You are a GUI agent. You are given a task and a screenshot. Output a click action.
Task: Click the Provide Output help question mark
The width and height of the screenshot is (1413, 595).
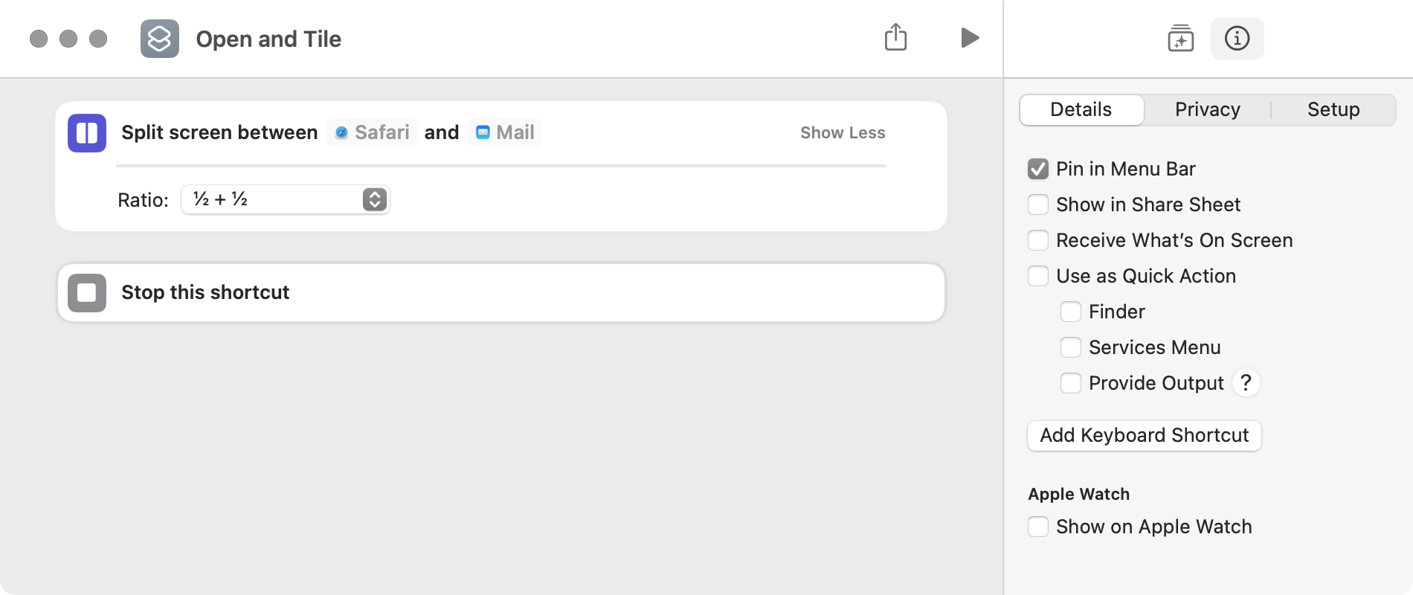pyautogui.click(x=1246, y=383)
